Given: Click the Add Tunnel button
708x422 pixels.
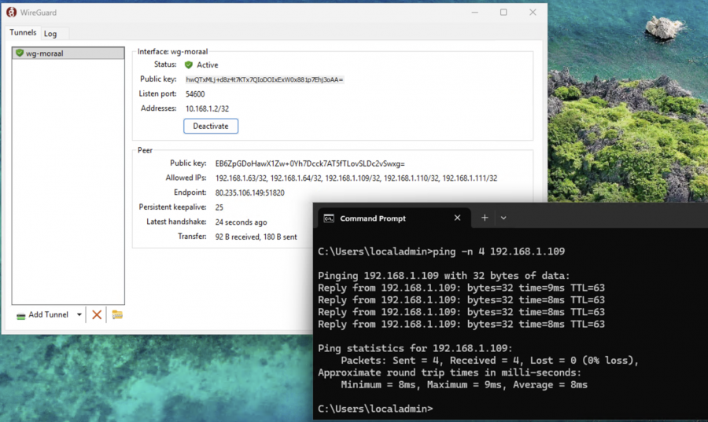Looking at the screenshot, I should point(43,314).
